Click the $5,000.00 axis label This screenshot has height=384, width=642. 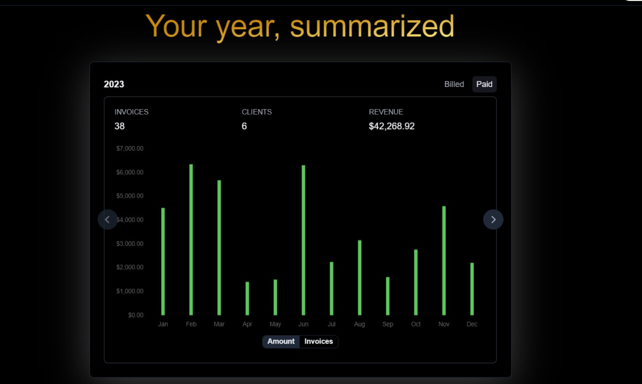point(130,196)
